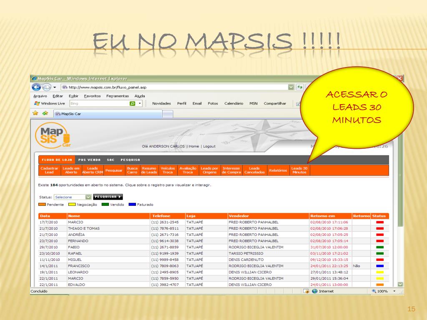Expand the Bing search options dropdown
This screenshot has width=427, height=320.
pyautogui.click(x=140, y=103)
